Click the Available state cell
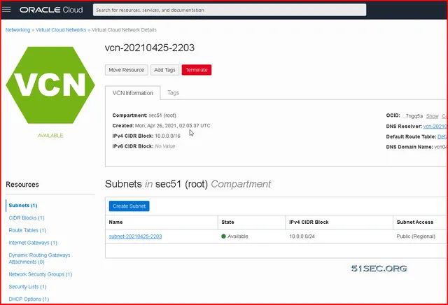The height and width of the screenshot is (305, 448). (x=235, y=236)
